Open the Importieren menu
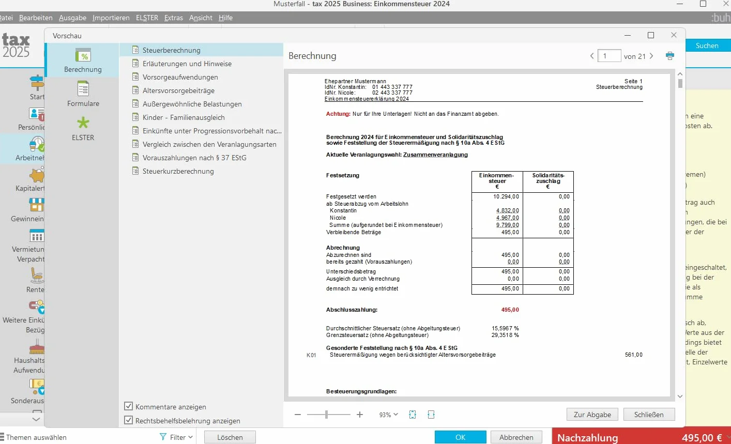Image resolution: width=731 pixels, height=444 pixels. 111,18
